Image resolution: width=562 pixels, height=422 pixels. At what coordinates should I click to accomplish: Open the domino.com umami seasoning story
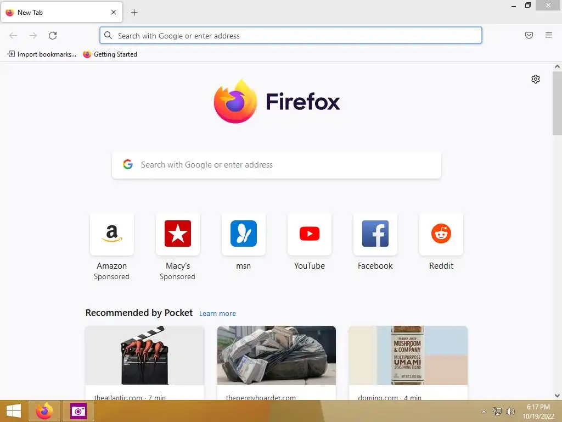[408, 356]
